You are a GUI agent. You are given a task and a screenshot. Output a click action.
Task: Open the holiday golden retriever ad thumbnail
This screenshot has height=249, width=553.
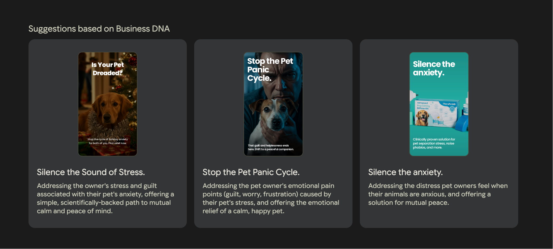coord(107,104)
